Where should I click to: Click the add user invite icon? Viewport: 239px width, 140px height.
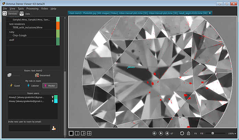(54, 128)
